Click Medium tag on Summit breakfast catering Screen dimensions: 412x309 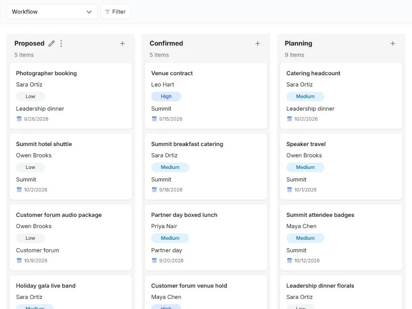170,167
